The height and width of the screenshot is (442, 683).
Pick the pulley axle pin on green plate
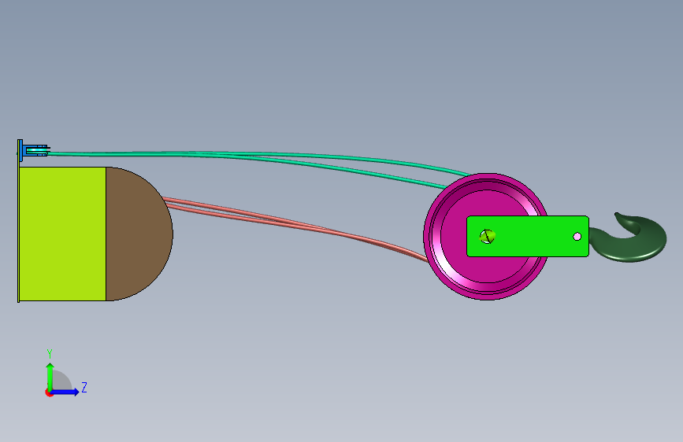pos(488,237)
